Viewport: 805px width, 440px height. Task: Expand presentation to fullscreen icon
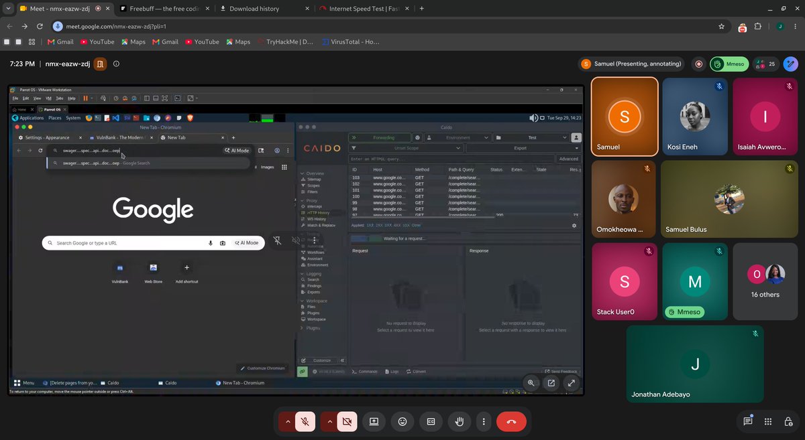tap(572, 383)
